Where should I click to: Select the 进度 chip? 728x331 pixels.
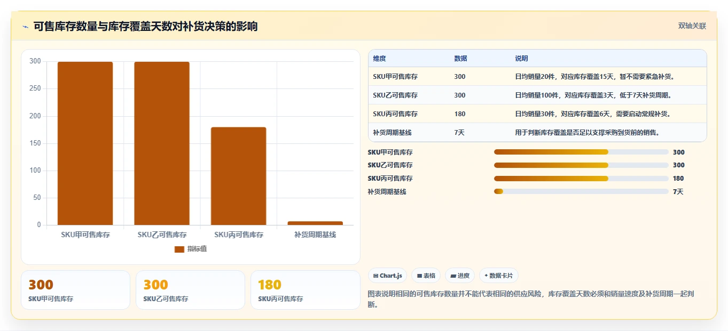click(460, 276)
